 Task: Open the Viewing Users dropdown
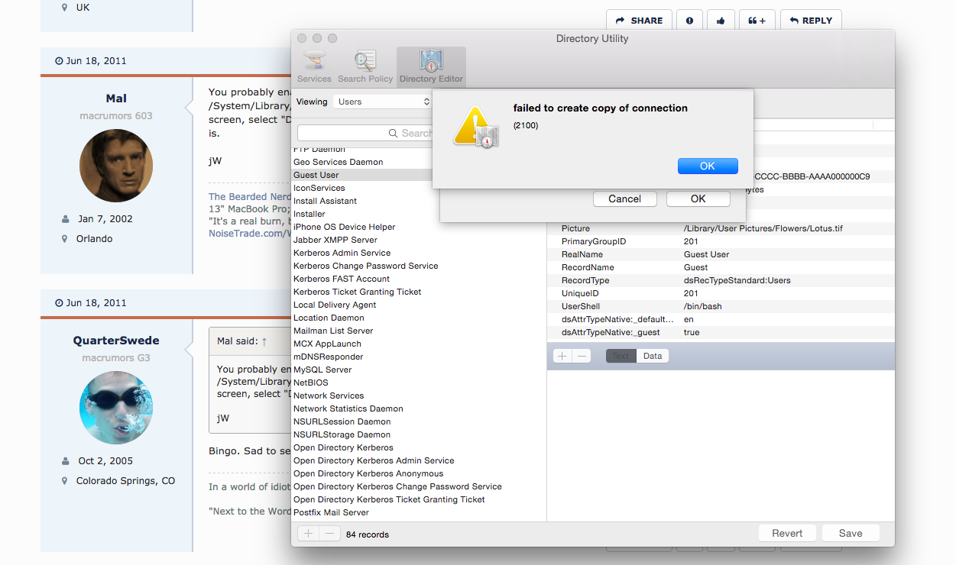click(383, 102)
